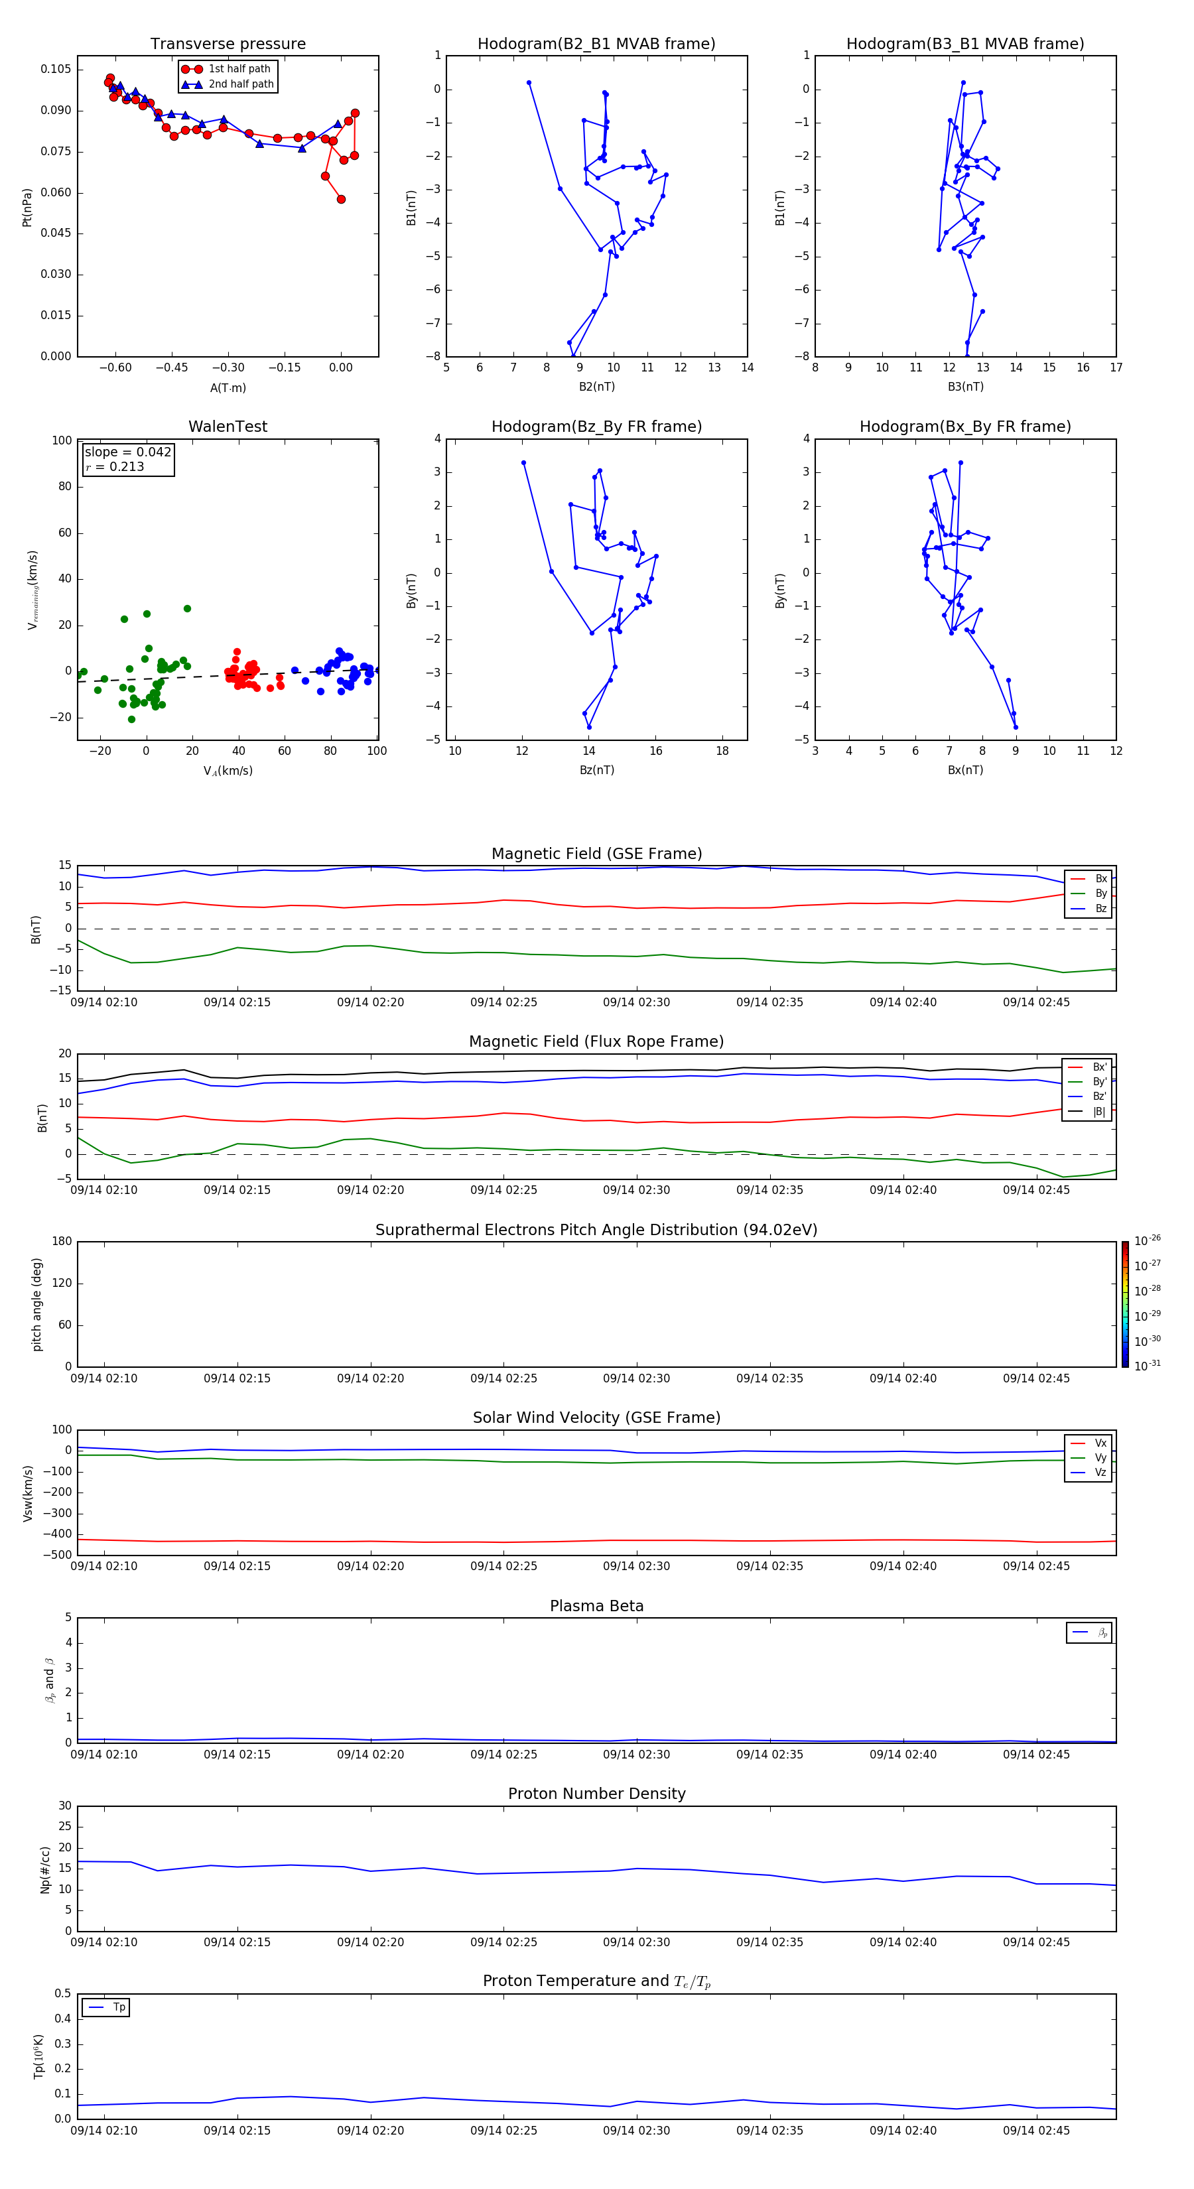The image size is (1194, 2189).
Task: Click the Bx' legend entry in Flux Rope panel
Action: [x=1089, y=1067]
